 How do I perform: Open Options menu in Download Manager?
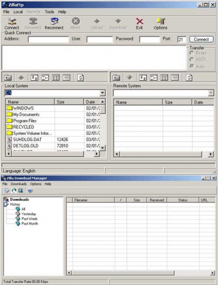point(35,184)
